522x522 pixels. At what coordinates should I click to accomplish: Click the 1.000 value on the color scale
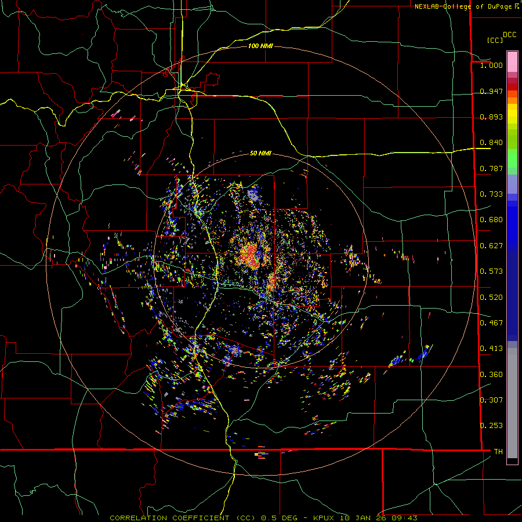(491, 65)
